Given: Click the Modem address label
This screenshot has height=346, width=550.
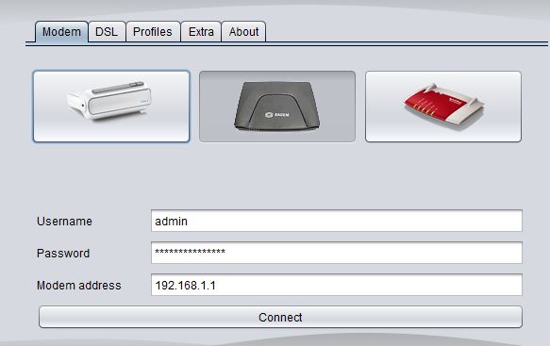Looking at the screenshot, I should pos(79,285).
